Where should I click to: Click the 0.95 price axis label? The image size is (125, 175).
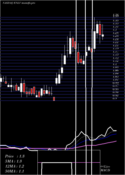point(115,89)
